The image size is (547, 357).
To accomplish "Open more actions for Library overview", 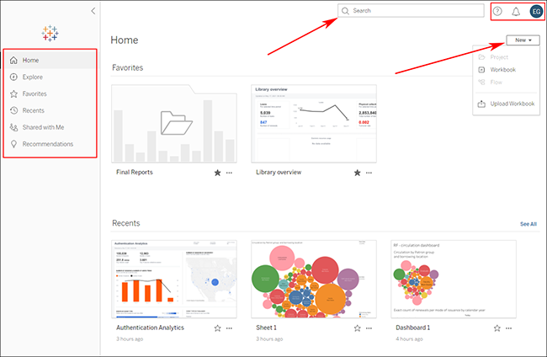I will point(369,173).
